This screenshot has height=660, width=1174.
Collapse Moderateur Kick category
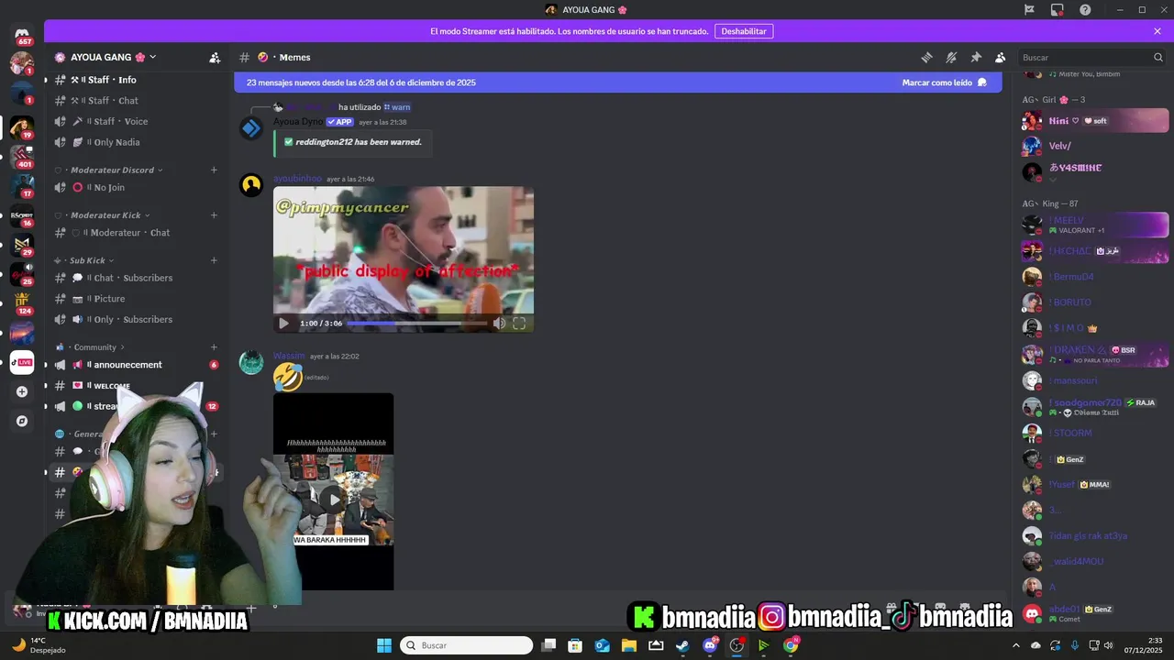pos(111,215)
